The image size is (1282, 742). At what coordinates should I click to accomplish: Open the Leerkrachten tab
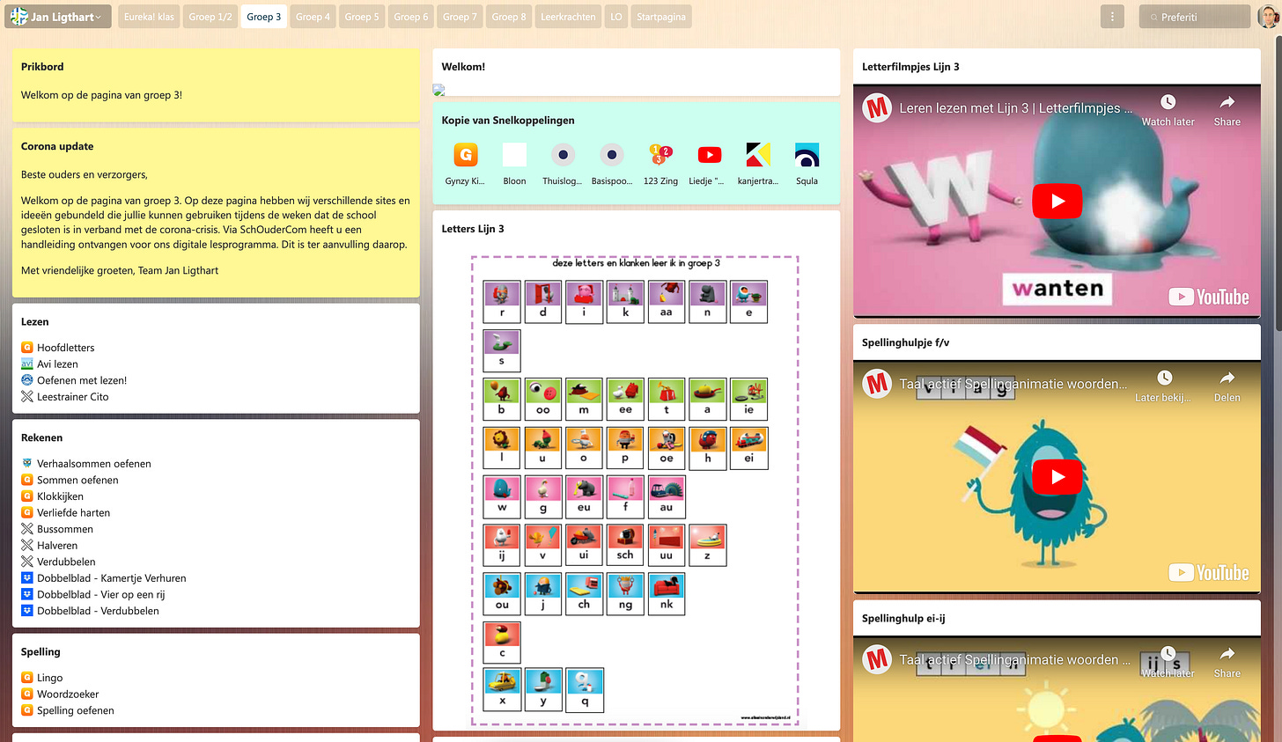click(x=568, y=17)
